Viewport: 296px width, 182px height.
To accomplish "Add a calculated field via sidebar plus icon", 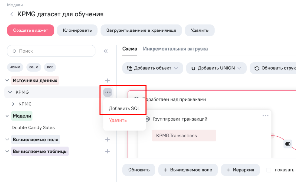I will pos(107,140).
